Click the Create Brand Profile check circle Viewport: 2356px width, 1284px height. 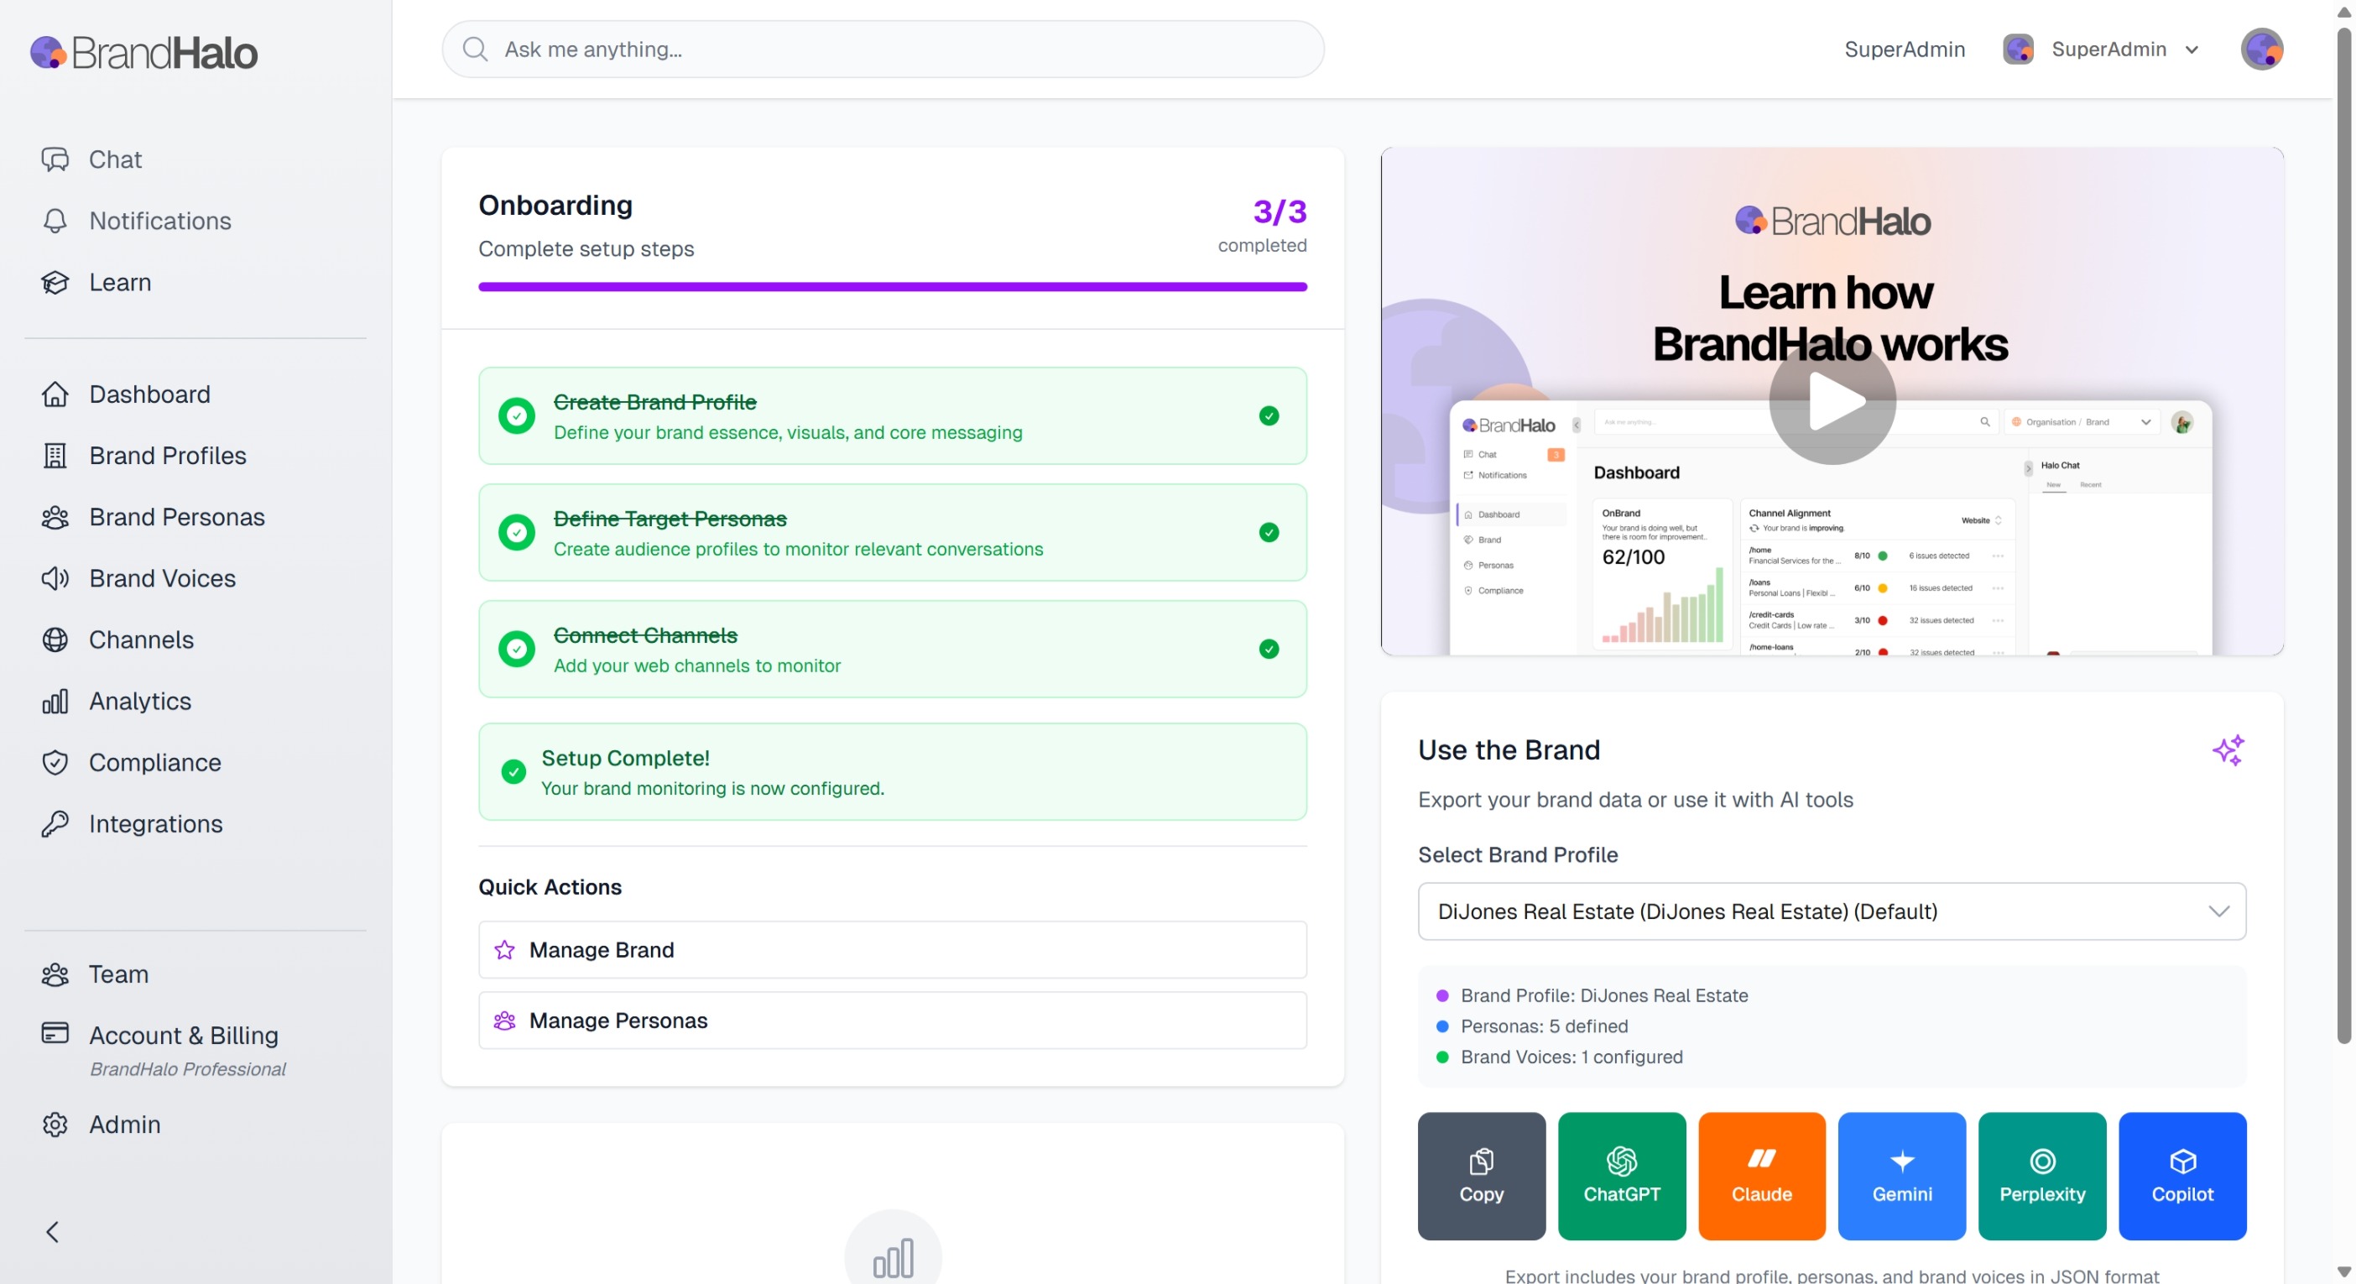point(517,416)
